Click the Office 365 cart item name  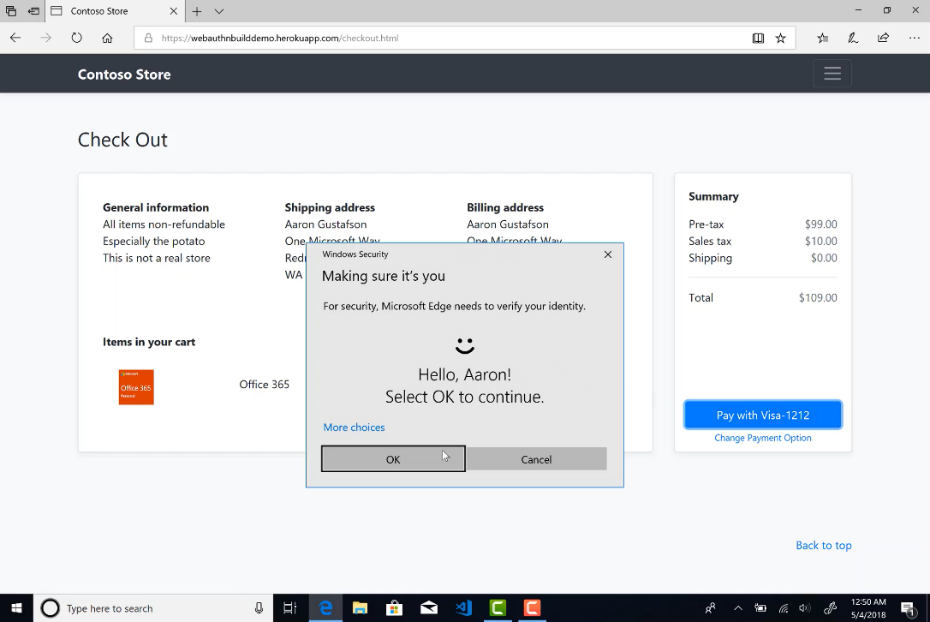click(x=264, y=384)
